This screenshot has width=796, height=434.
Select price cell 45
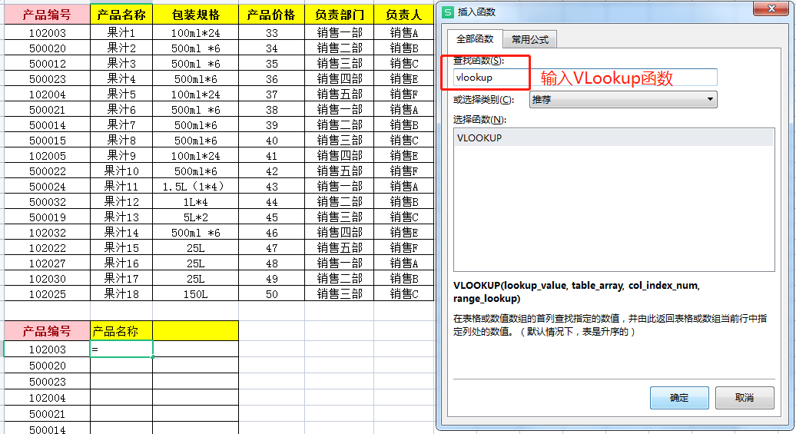271,217
